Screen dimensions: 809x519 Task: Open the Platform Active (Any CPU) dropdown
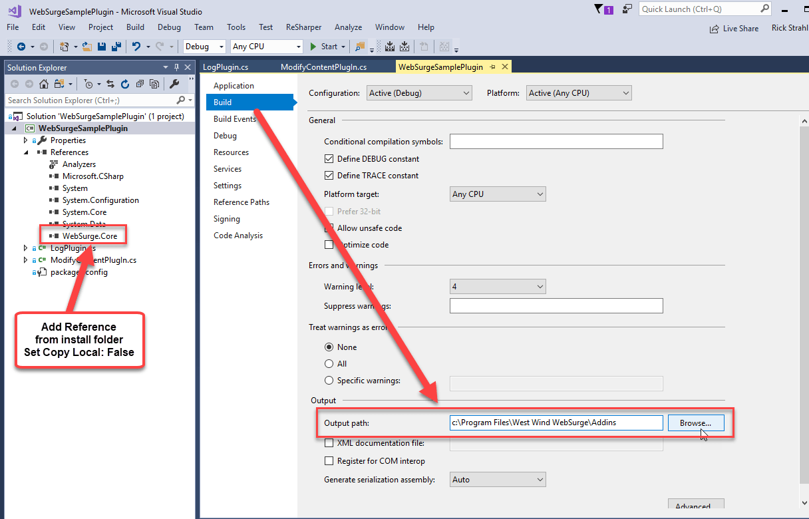(x=579, y=93)
